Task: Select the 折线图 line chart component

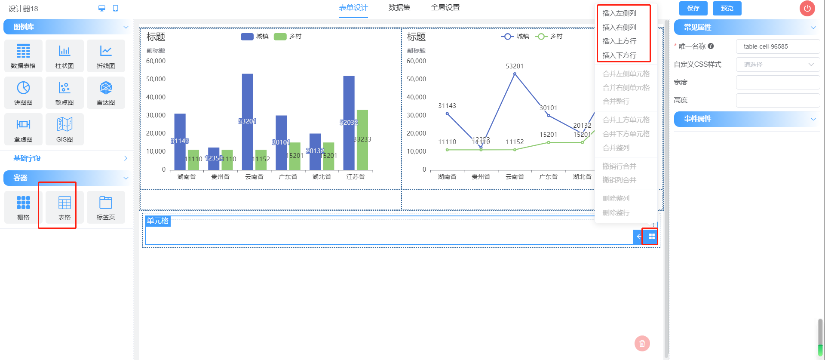Action: [x=106, y=56]
